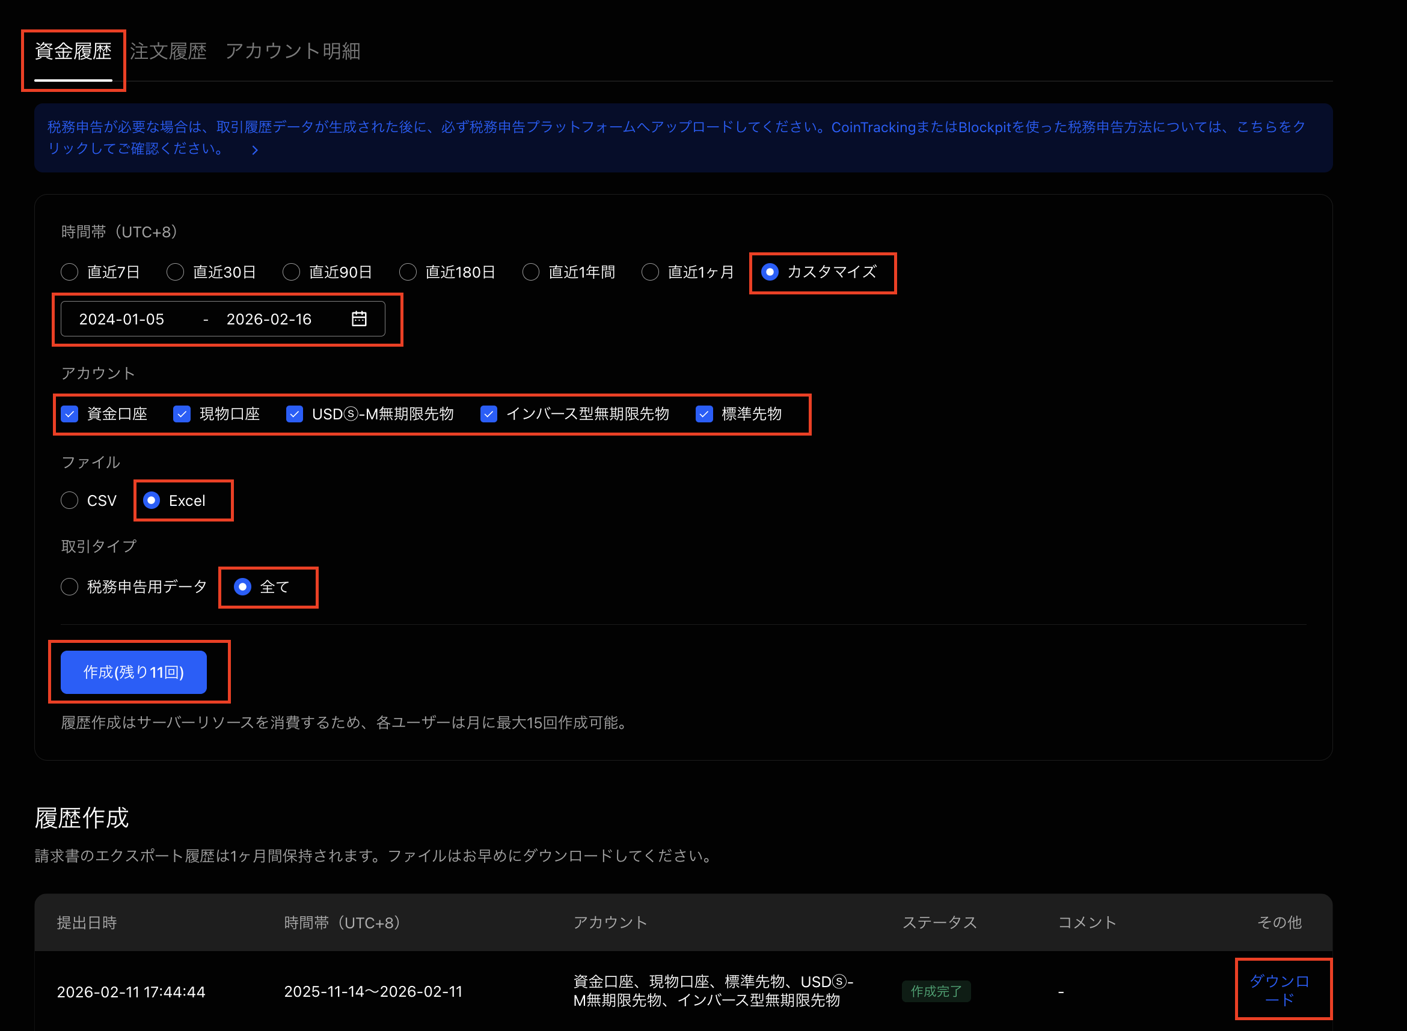Image resolution: width=1407 pixels, height=1031 pixels.
Task: Click the arrow chevron in tax notice
Action: coord(255,150)
